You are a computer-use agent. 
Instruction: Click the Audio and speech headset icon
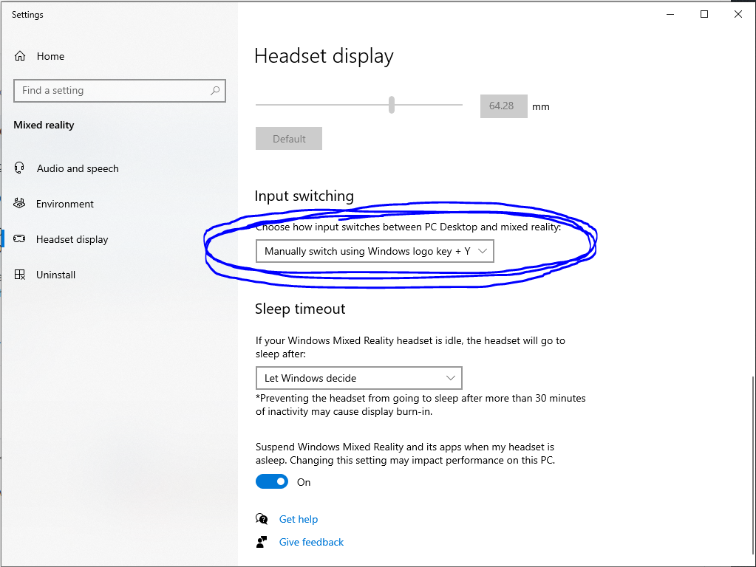pyautogui.click(x=19, y=168)
